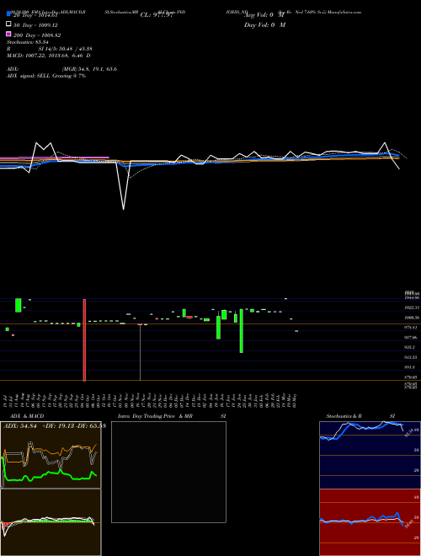Click 'ADX: 54.84 +DY: 19.13 -DY: 65.58' header
Viewport: 421px width, 556px height.
(x=54, y=426)
